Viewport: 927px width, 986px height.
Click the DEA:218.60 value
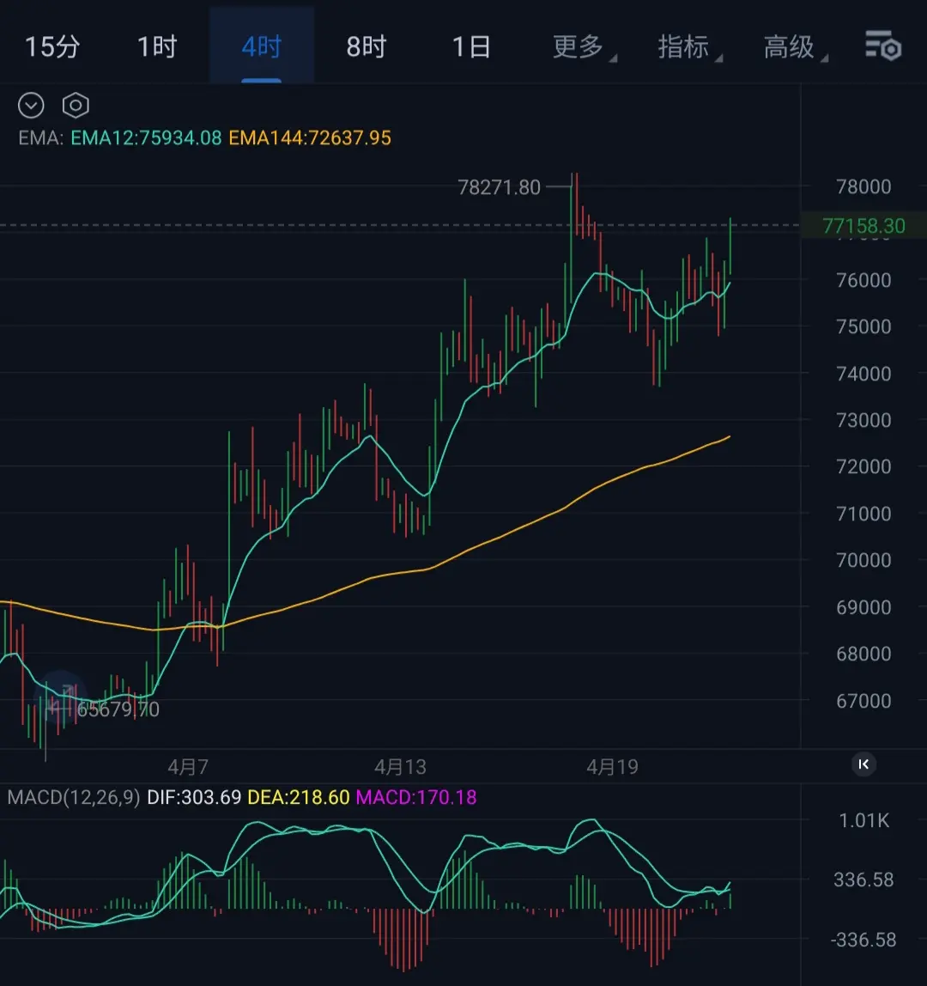click(299, 797)
